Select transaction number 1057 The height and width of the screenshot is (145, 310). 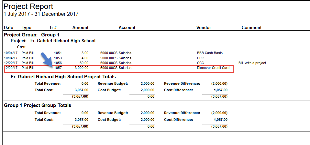pos(58,68)
